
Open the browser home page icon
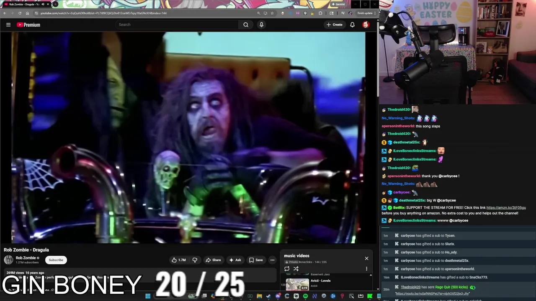[x=27, y=13]
